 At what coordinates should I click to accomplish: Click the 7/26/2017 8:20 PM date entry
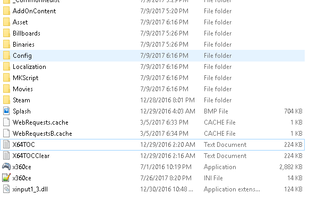click(166, 178)
